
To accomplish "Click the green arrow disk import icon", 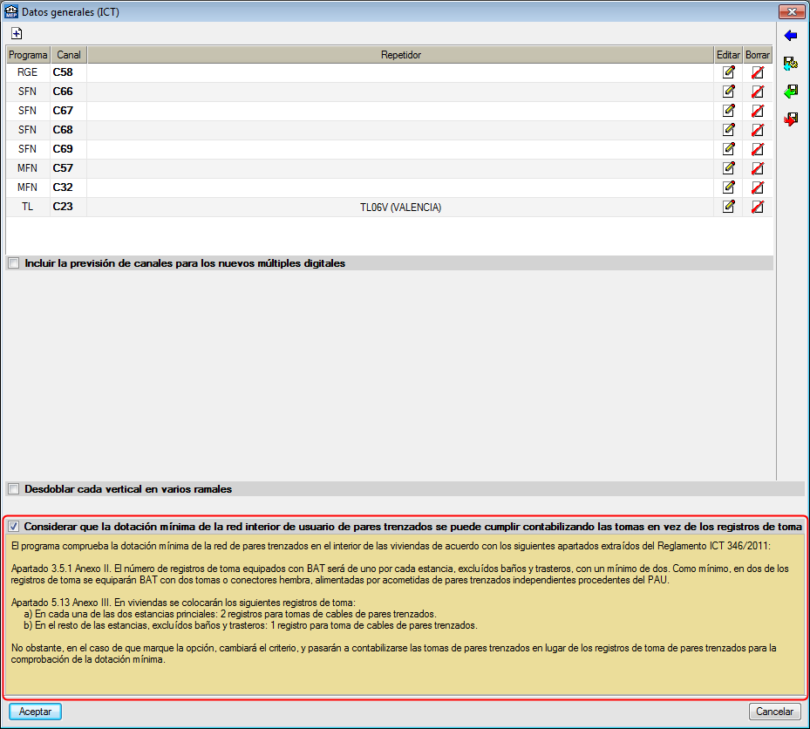I will point(790,92).
